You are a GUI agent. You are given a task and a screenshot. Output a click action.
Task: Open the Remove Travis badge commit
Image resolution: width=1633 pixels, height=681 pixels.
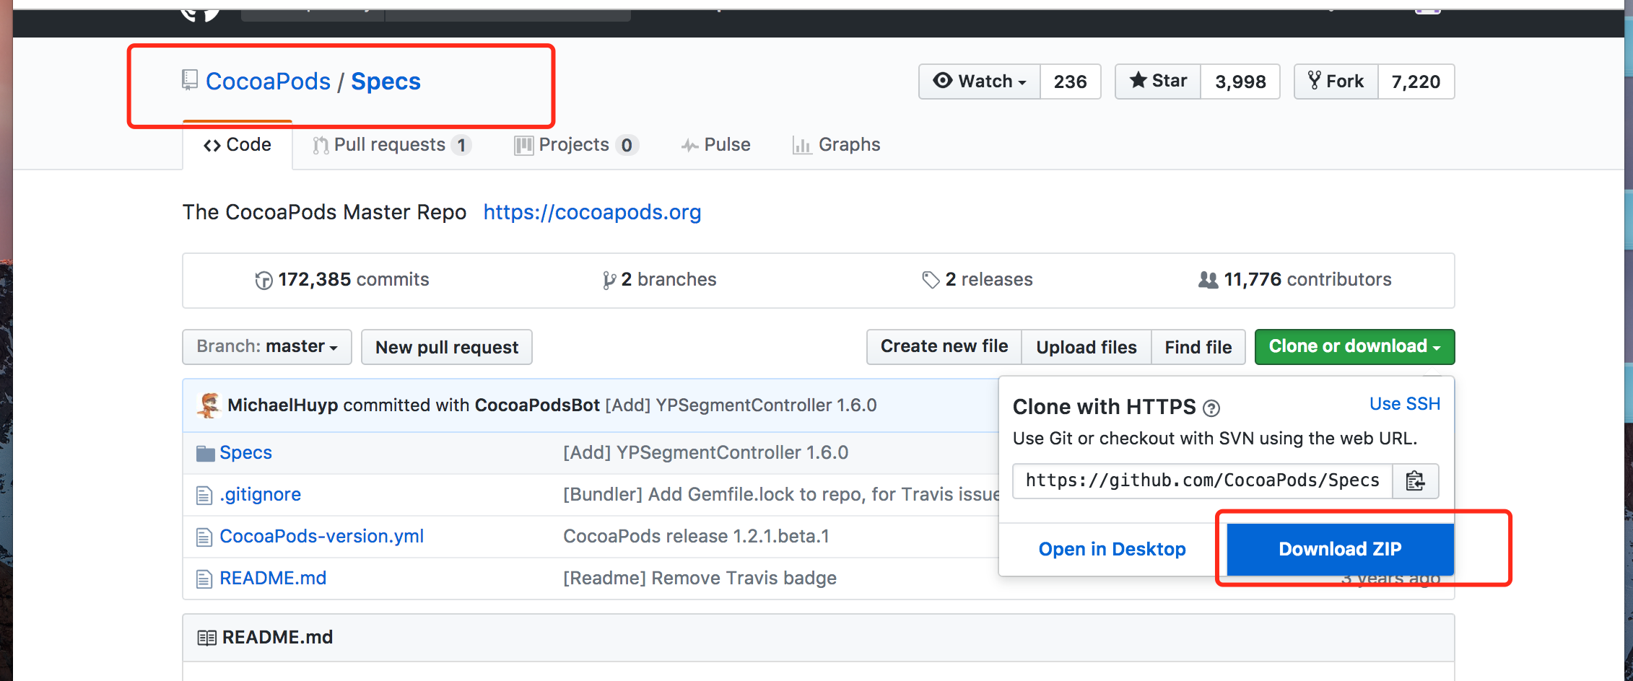[x=700, y=579]
